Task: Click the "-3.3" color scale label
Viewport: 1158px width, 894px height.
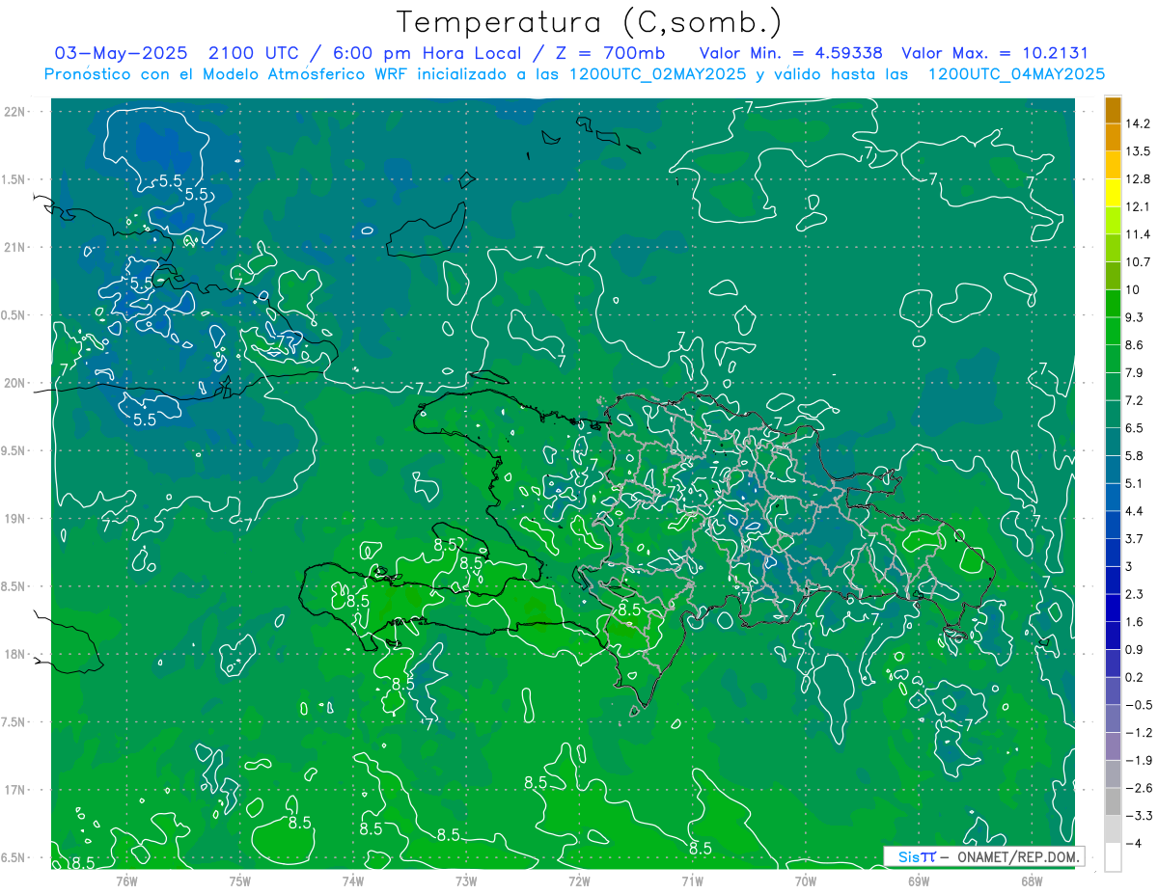Action: (x=1139, y=816)
